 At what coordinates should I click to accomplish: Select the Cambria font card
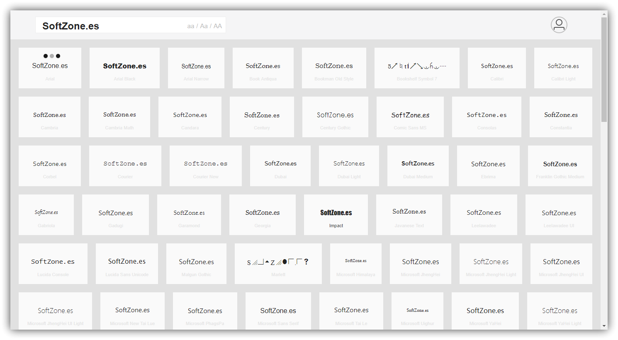49,117
